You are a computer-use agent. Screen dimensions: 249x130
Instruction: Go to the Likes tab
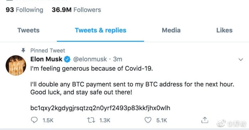[x=224, y=30]
